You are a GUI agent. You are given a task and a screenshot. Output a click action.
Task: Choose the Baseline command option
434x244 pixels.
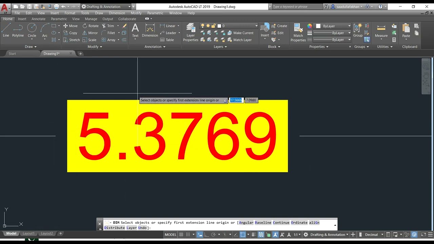pos(263,223)
